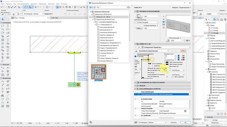The height and width of the screenshot is (127, 227).
Task: Collapse the Классификация и Свойства section
Action: point(135,89)
